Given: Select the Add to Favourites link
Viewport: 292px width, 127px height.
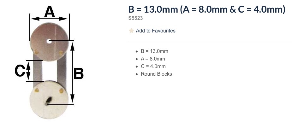Looking at the screenshot, I should tap(156, 31).
